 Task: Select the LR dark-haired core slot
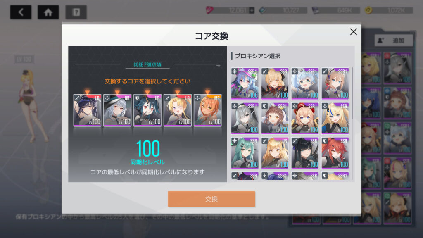87,110
